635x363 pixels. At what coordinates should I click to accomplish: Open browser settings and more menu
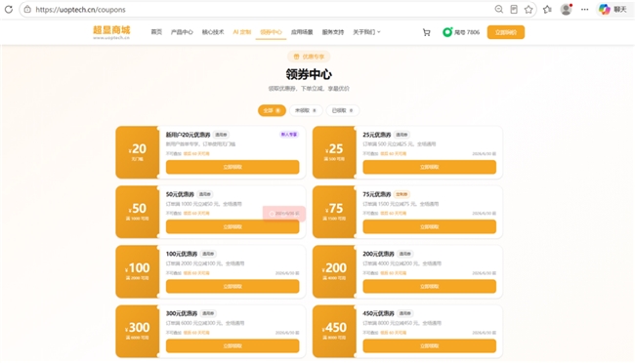coord(584,10)
